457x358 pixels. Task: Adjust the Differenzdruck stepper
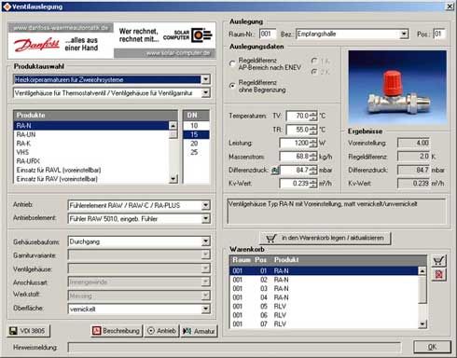coord(313,171)
